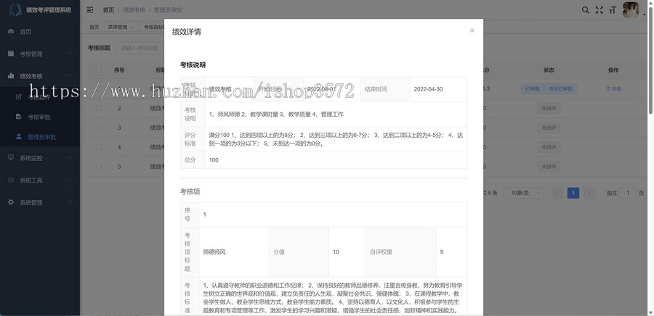Click the 首页 dashboard icon in sidebar
Viewport: 654px width, 316px height.
coord(11,32)
